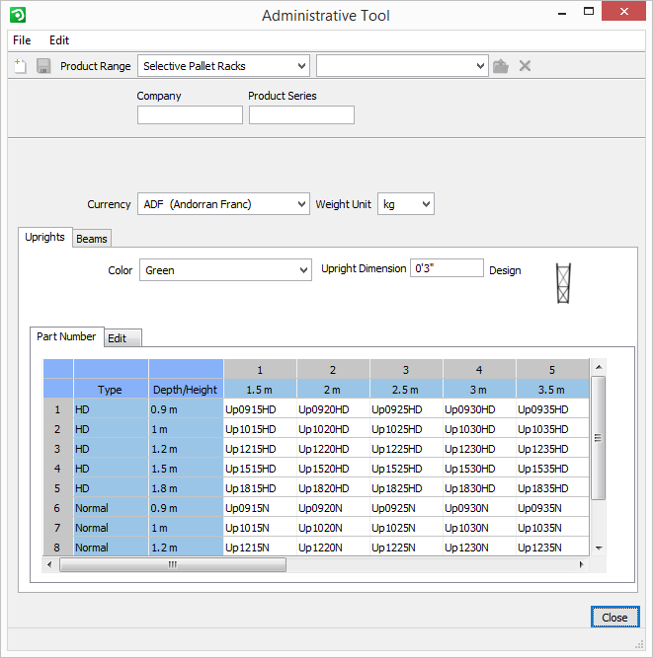The image size is (653, 658).
Task: Expand the Currency dropdown
Action: 223,204
